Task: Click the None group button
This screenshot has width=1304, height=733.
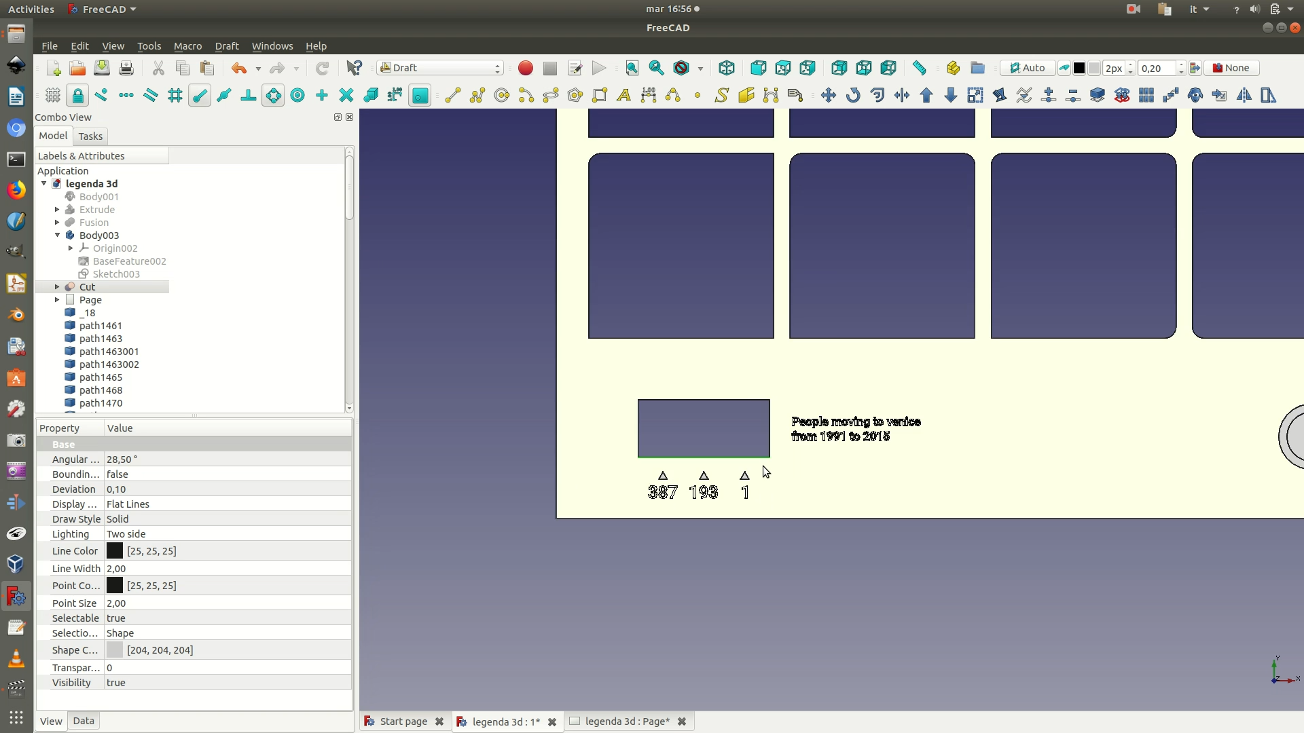Action: pos(1231,68)
